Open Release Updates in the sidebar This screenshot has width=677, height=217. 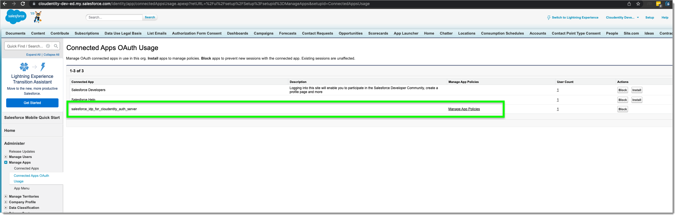pos(22,152)
